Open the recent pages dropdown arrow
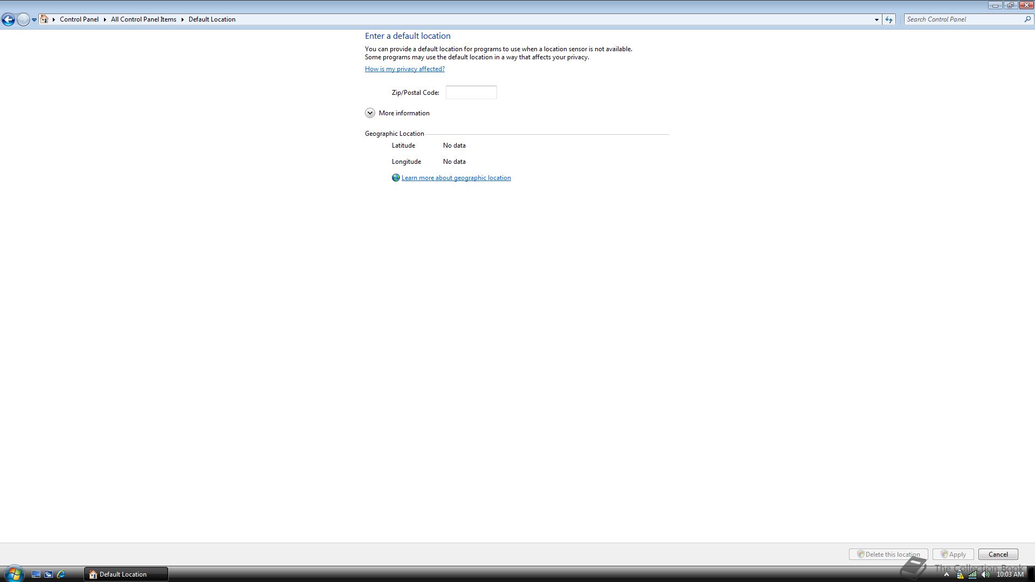 tap(34, 19)
